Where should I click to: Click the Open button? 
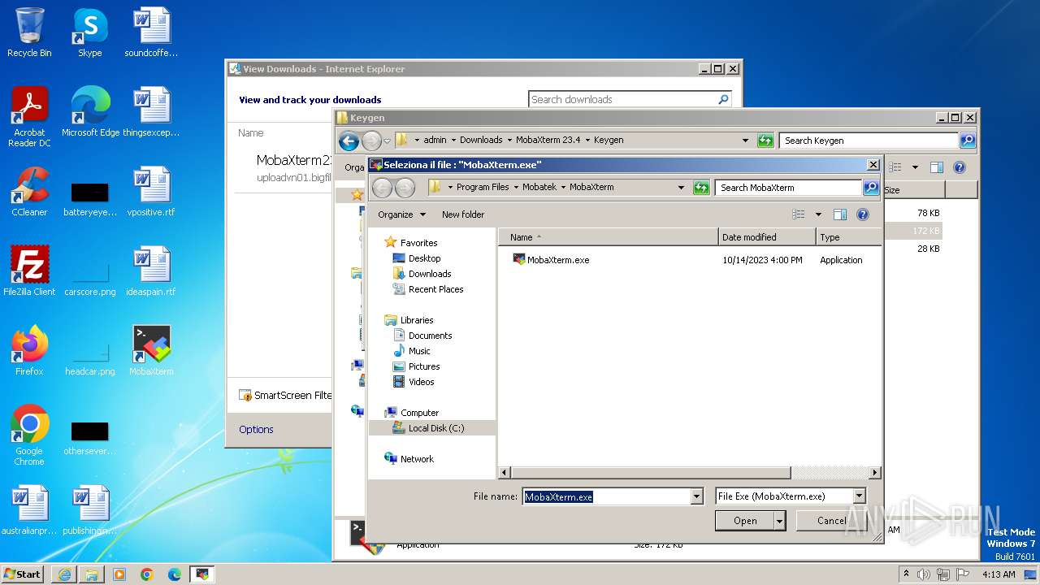click(745, 521)
